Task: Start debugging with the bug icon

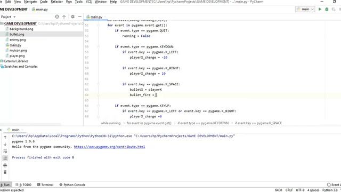Action: click(x=327, y=9)
